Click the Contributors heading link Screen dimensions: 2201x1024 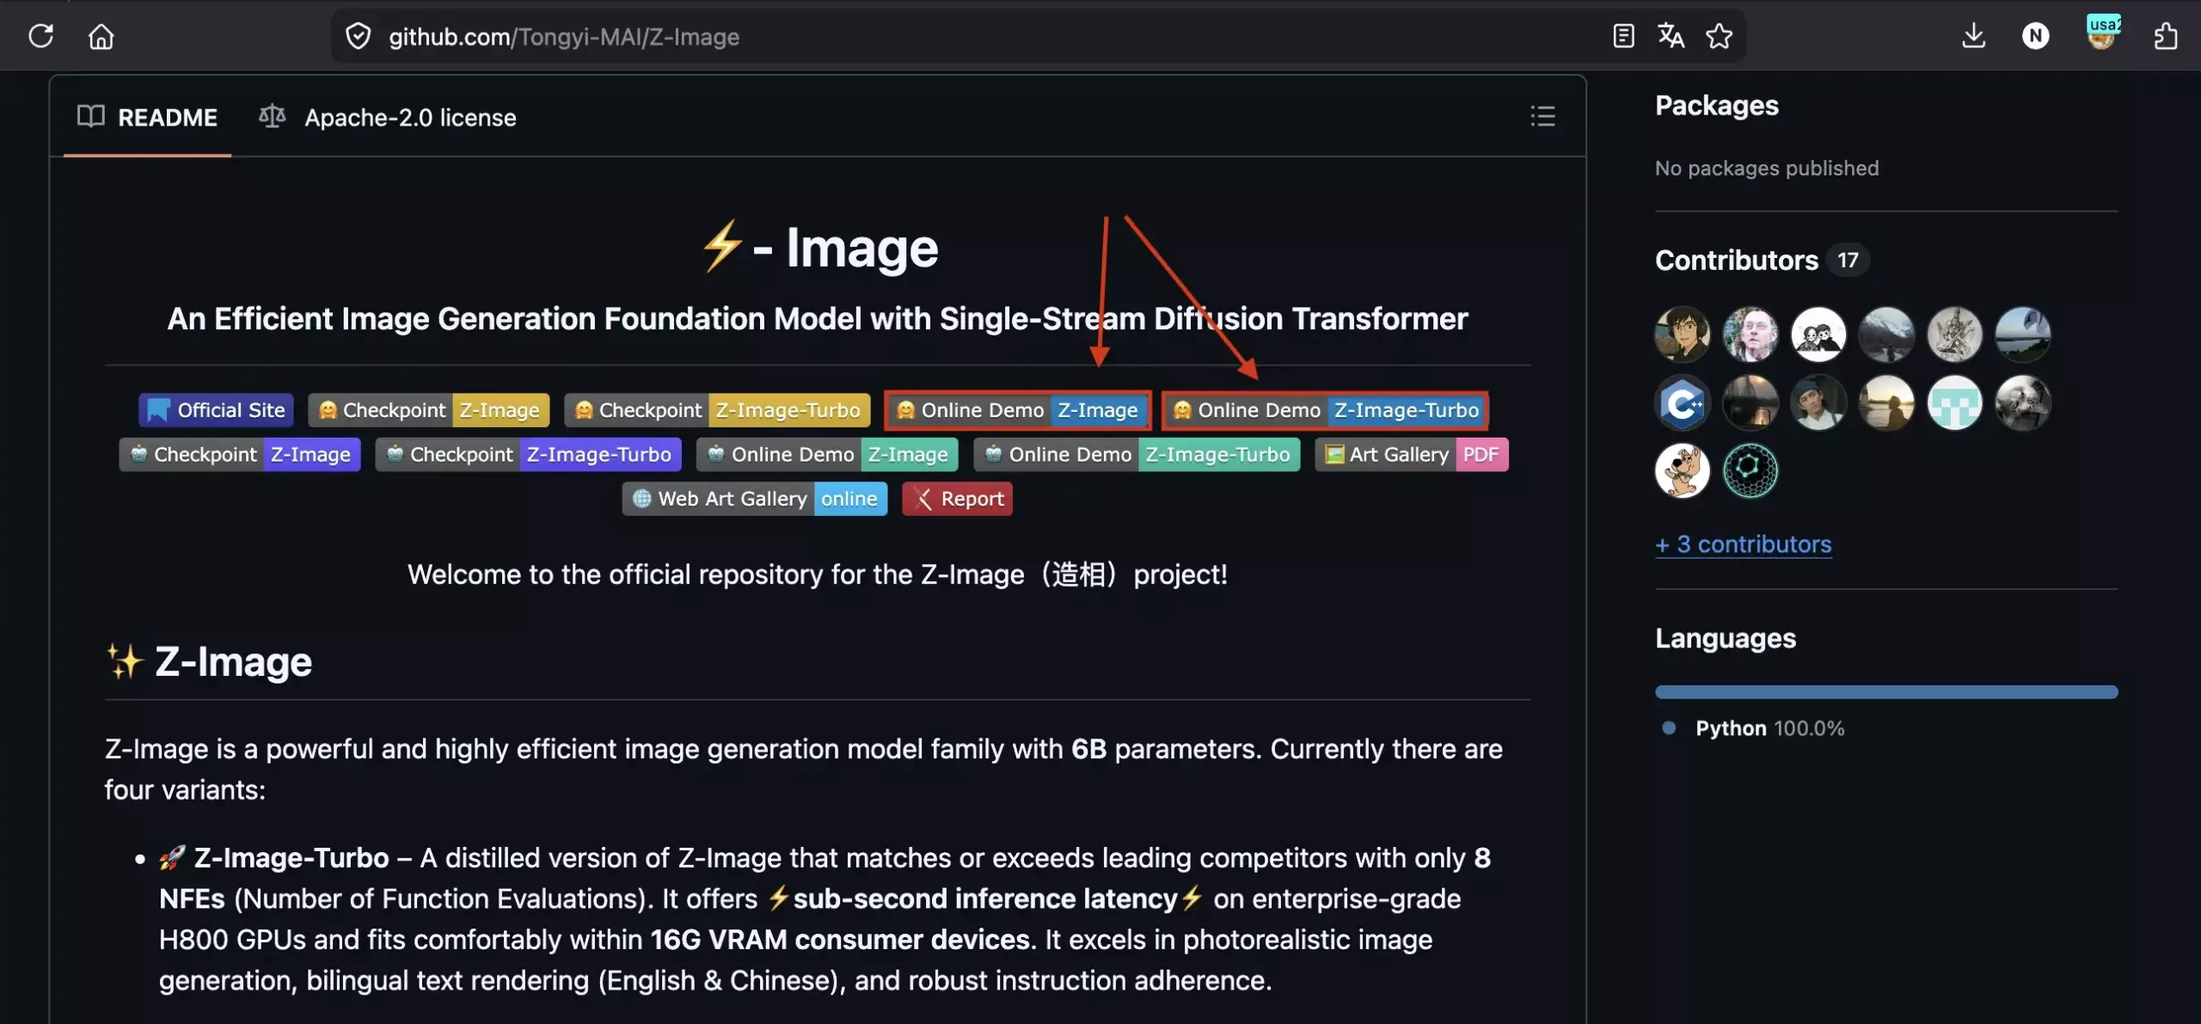[x=1736, y=261]
